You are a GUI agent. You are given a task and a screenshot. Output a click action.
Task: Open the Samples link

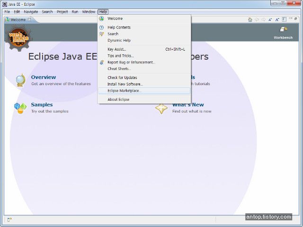pos(42,105)
